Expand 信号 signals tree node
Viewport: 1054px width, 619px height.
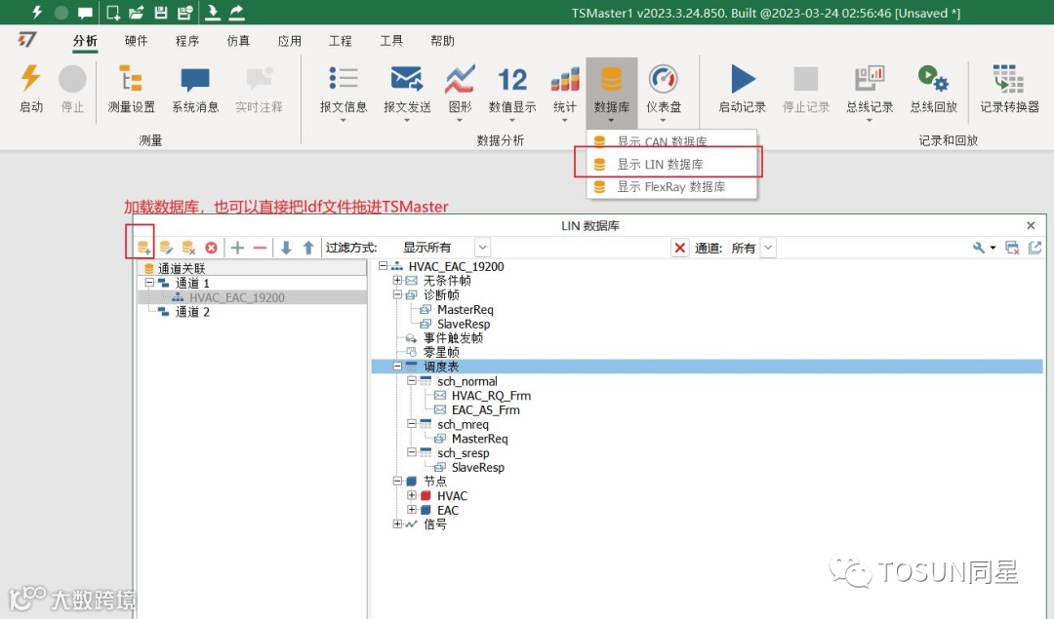pos(397,524)
